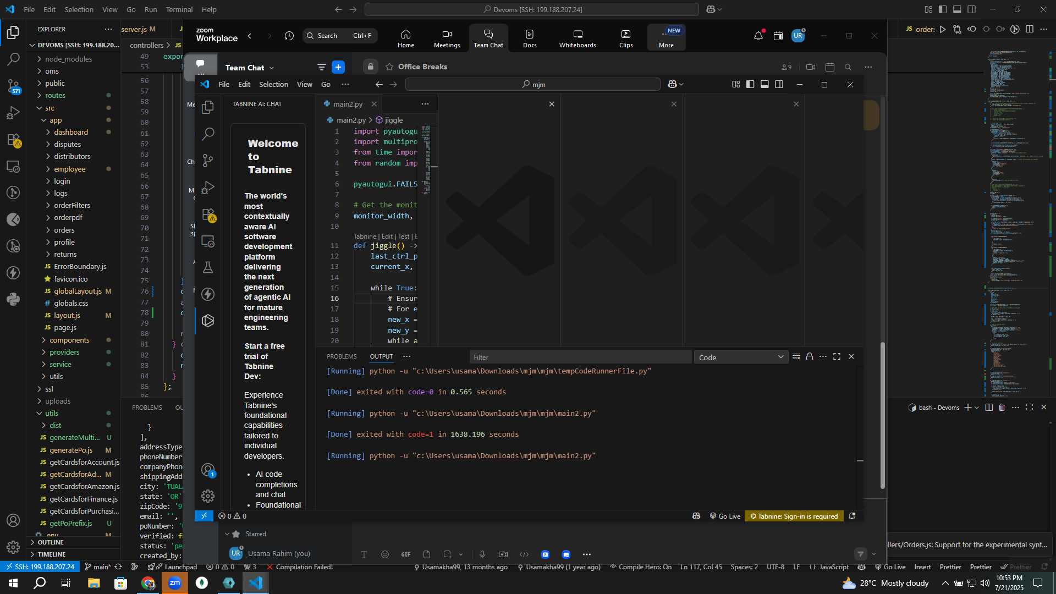Screen dimensions: 1056x594
Task: Click the mjm command center search box
Action: [x=532, y=84]
